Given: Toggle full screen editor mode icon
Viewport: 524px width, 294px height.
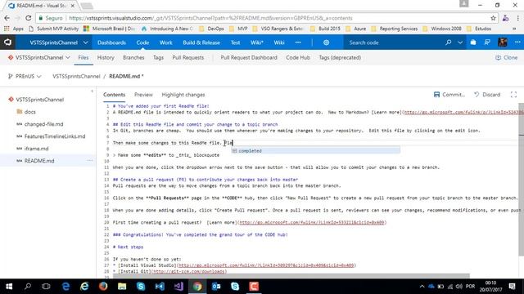Looking at the screenshot, I should tap(513, 95).
